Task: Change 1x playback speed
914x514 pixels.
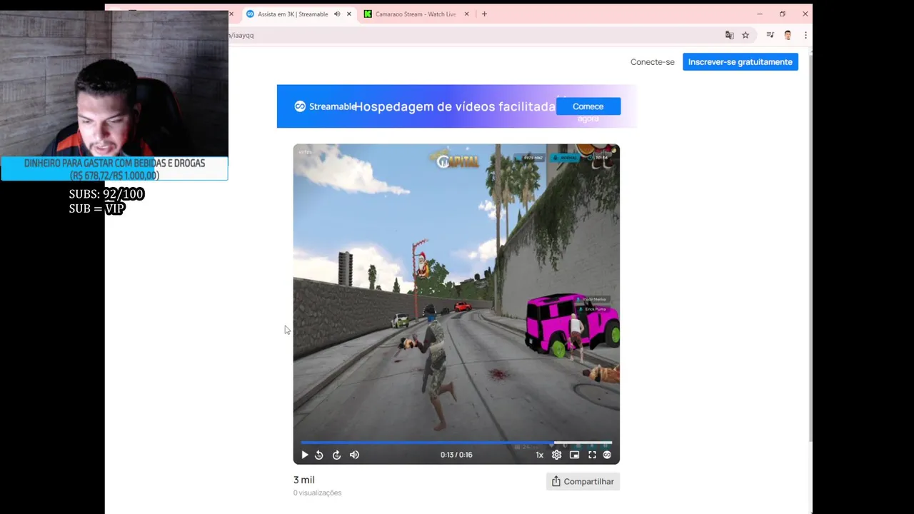Action: pos(540,455)
